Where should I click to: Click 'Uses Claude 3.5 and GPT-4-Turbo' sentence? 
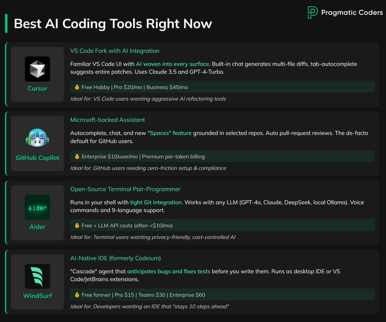point(179,72)
